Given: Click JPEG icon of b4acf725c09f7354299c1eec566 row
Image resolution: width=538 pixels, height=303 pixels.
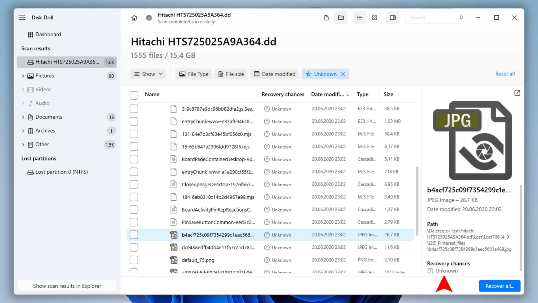Looking at the screenshot, I should (x=174, y=235).
